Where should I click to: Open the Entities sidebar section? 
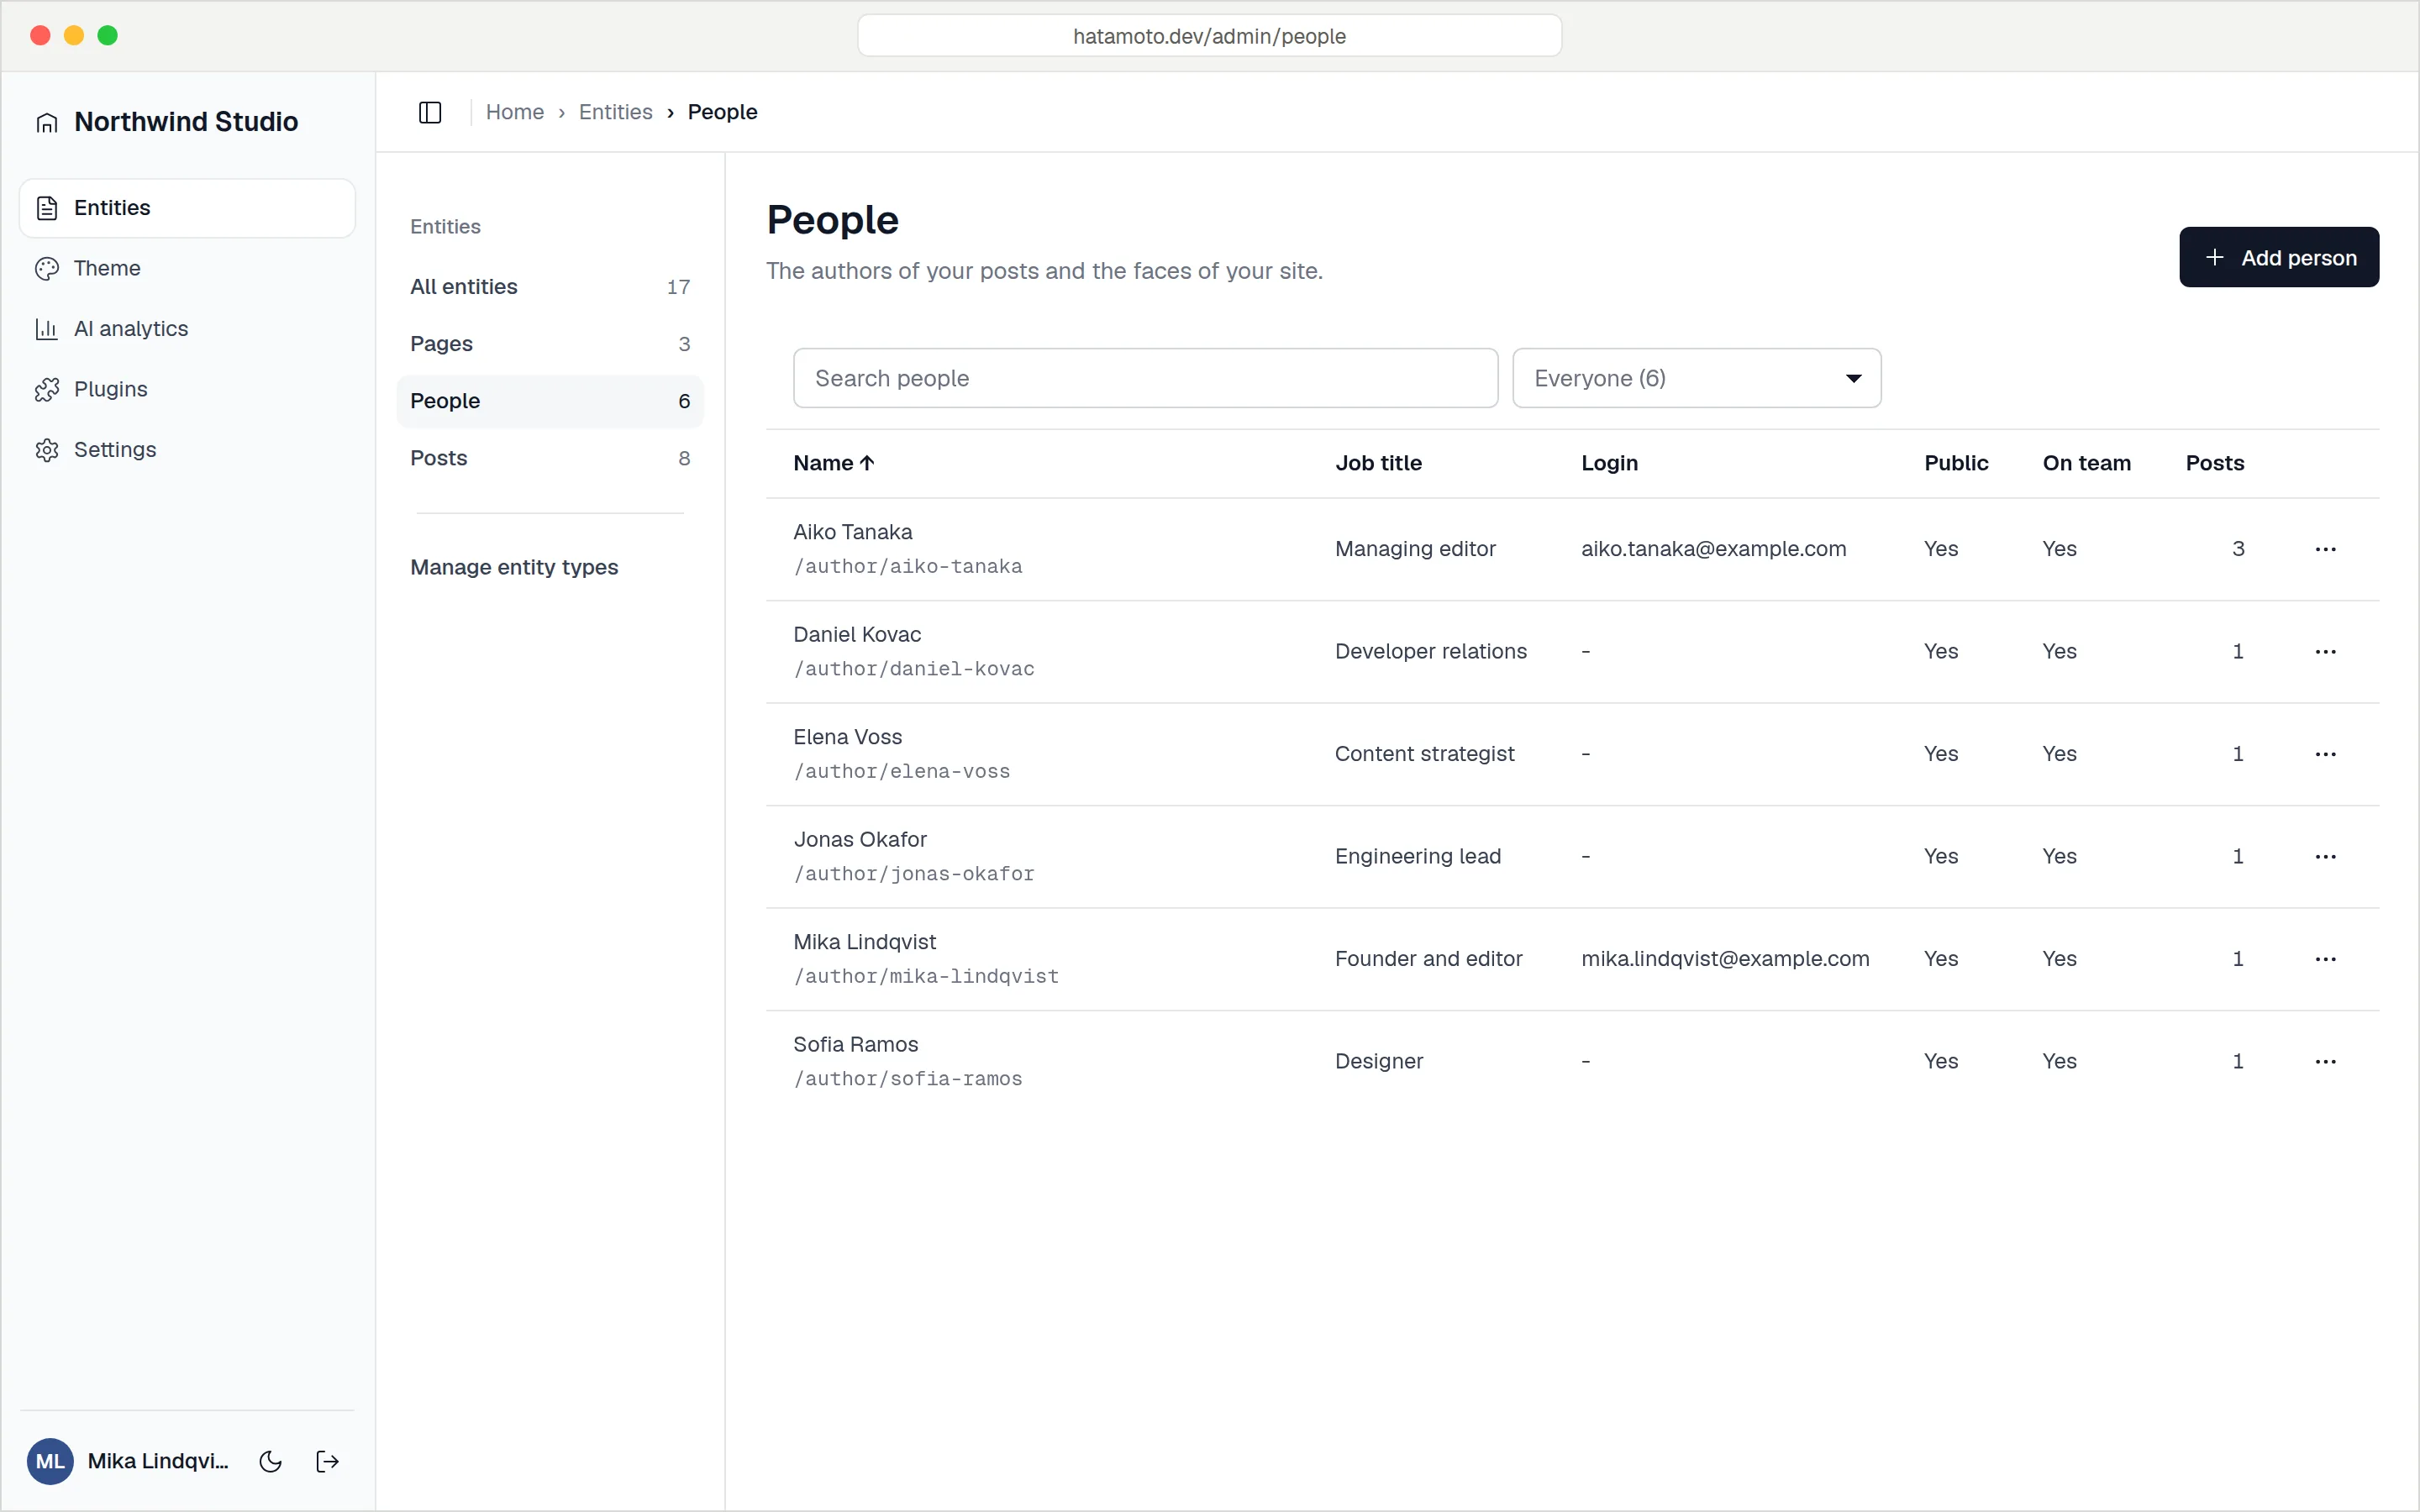coord(187,208)
